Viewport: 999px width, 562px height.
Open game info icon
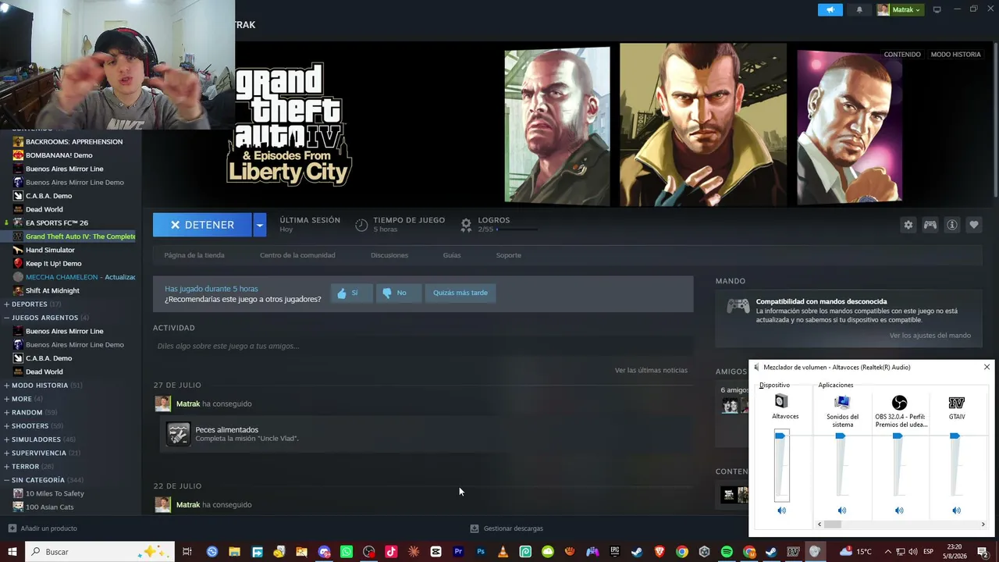952,225
